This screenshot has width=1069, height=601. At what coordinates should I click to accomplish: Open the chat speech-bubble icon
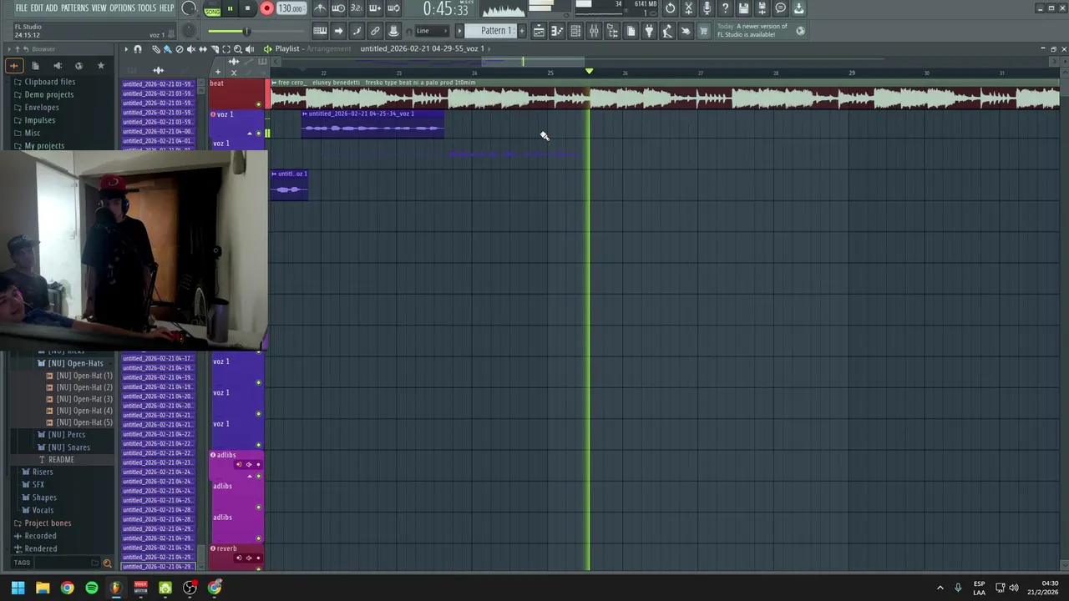tap(781, 8)
